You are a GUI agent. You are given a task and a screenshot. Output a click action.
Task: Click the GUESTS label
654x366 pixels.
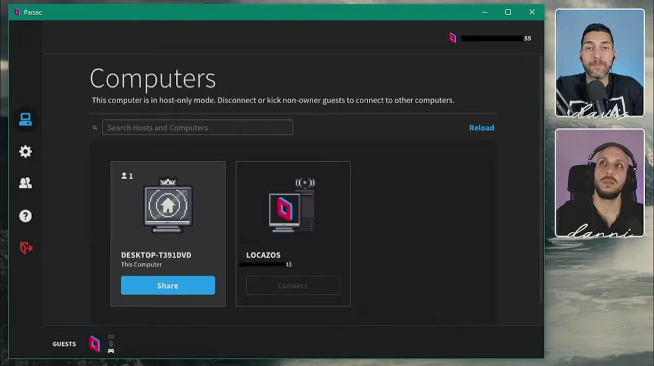pos(64,344)
